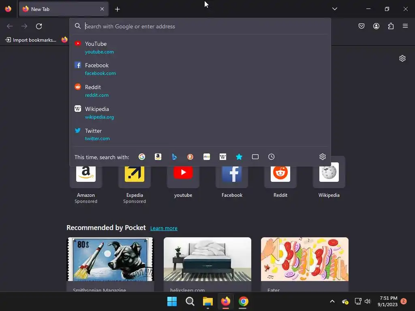Reload the current page
This screenshot has height=311, width=415.
pos(39,26)
